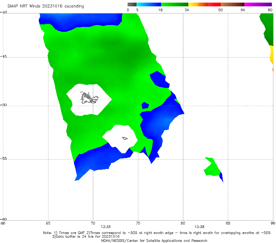
Task: Click the color bar label "5"
Action: tap(137, 10)
